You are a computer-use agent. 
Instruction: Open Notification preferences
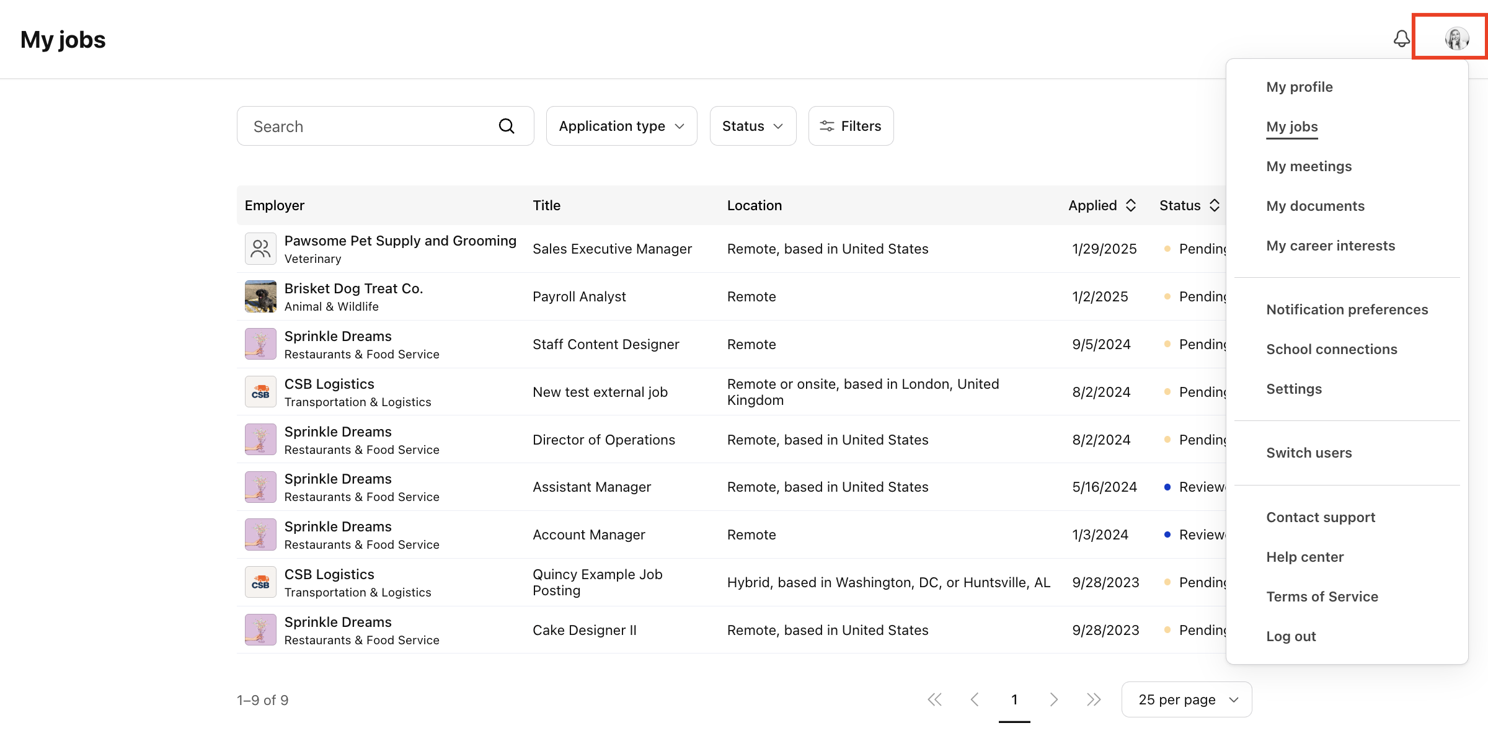[1347, 309]
